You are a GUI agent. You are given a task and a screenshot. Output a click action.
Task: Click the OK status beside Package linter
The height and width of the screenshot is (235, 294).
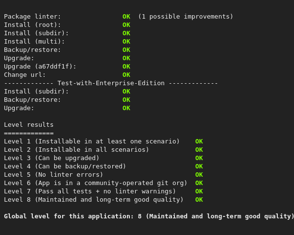coord(126,17)
